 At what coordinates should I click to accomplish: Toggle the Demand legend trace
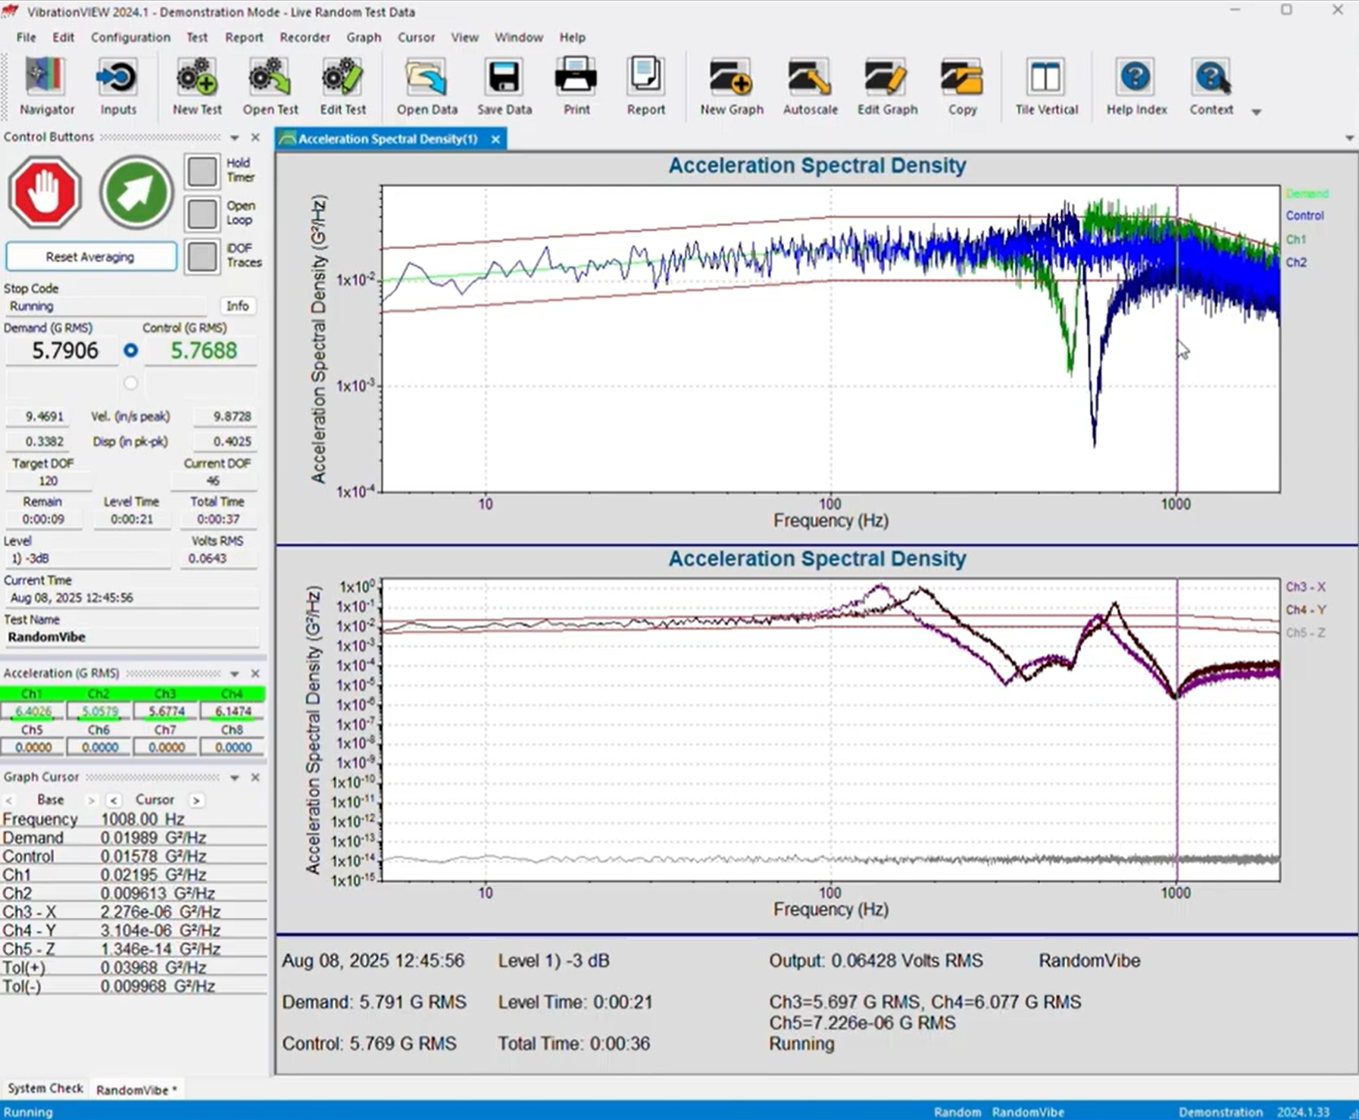(1307, 194)
